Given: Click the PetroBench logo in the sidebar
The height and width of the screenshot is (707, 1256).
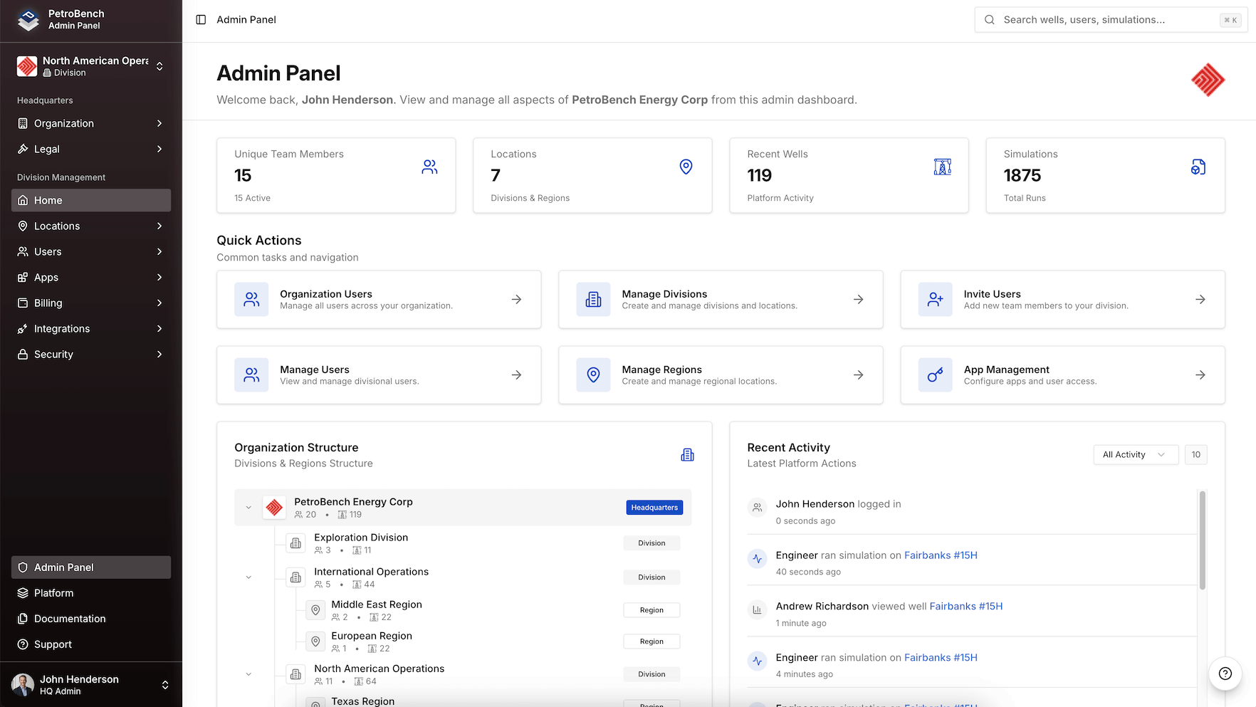Looking at the screenshot, I should [28, 20].
